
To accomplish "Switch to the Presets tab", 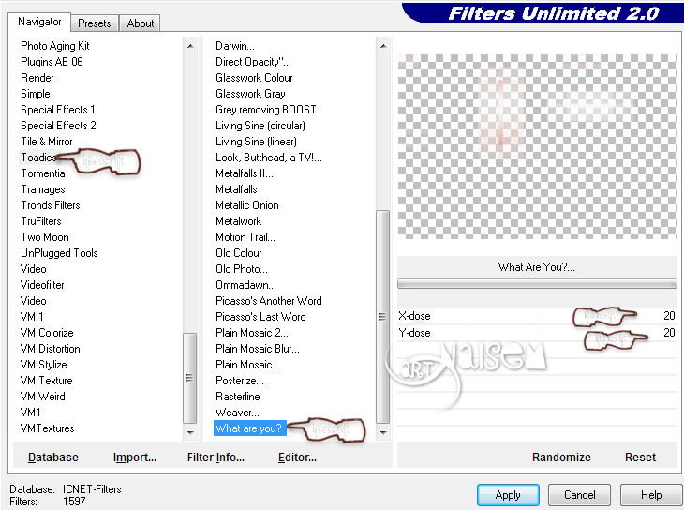I will click(95, 23).
